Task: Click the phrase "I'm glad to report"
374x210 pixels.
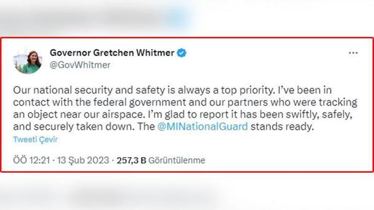Action: pyautogui.click(x=182, y=114)
